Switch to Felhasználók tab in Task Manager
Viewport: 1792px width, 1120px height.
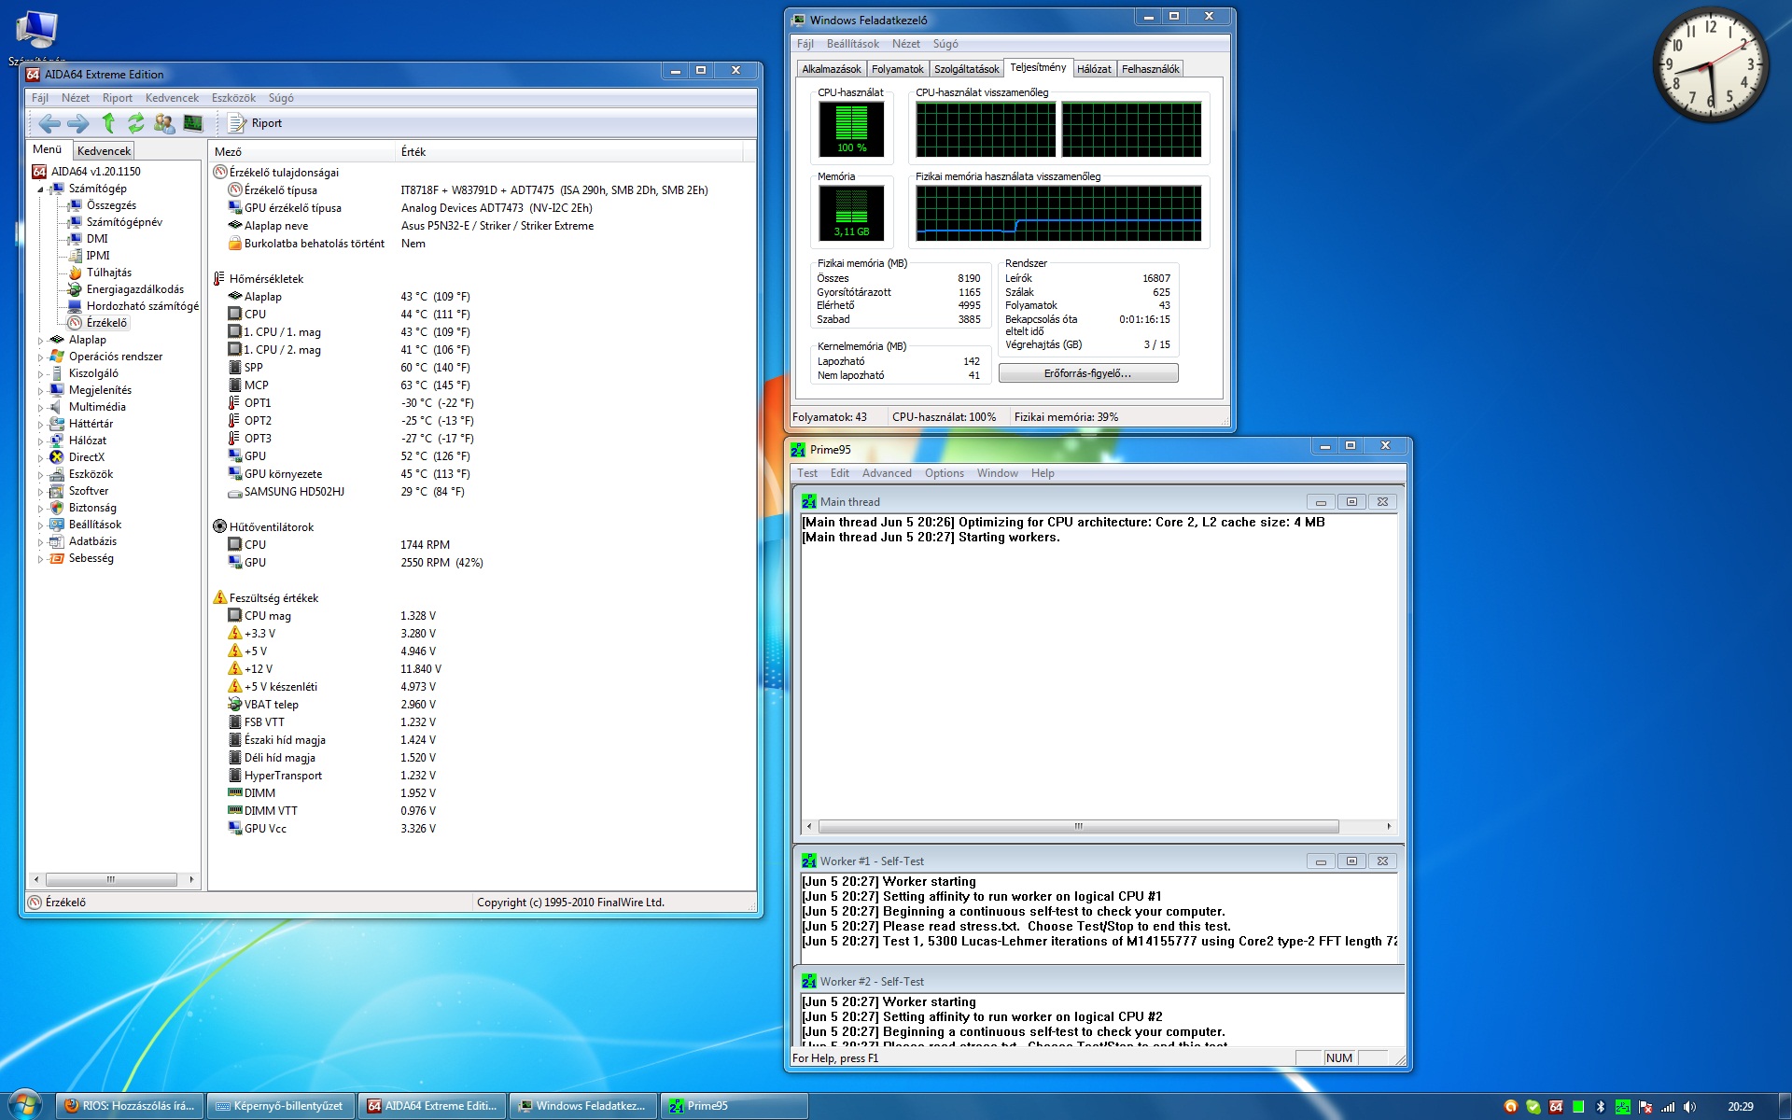pyautogui.click(x=1150, y=69)
